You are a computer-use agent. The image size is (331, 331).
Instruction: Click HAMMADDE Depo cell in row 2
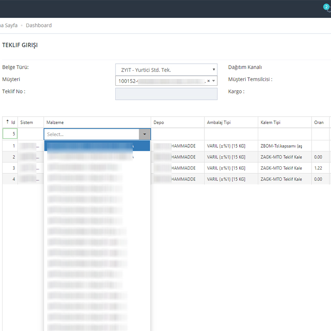[x=178, y=157]
